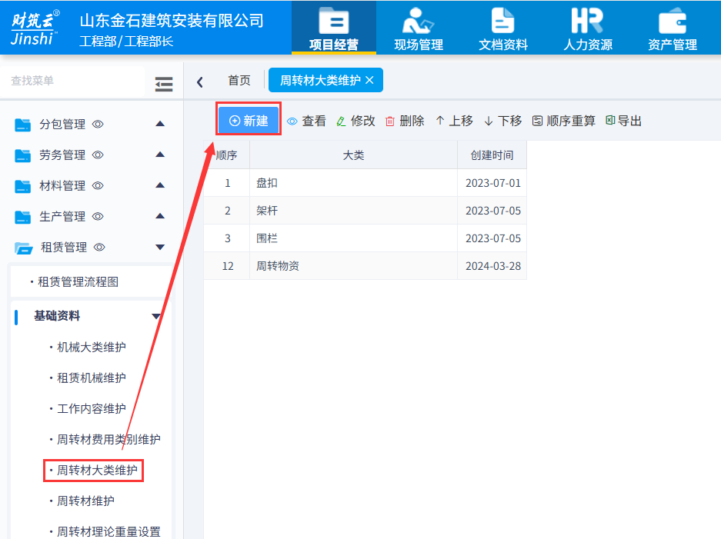Open the 资产管理 module

(673, 28)
